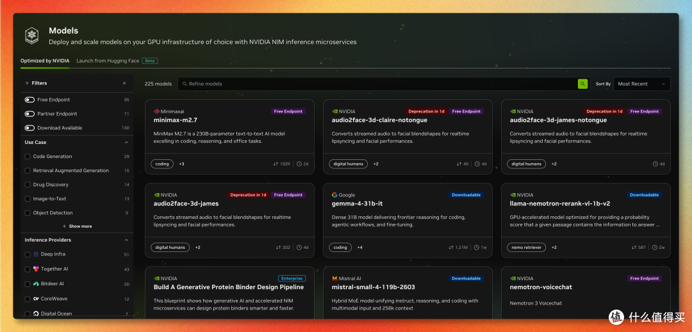Viewport: 692px width, 332px height.
Task: Click NVIDIA logo on audio2face-3d-james-notongue card
Action: pyautogui.click(x=513, y=111)
